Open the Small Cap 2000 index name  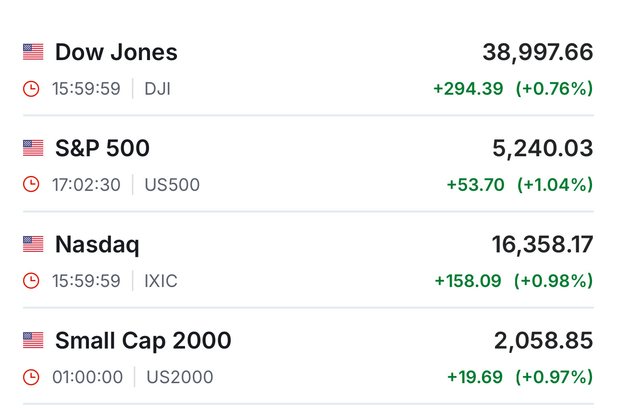pyautogui.click(x=143, y=340)
